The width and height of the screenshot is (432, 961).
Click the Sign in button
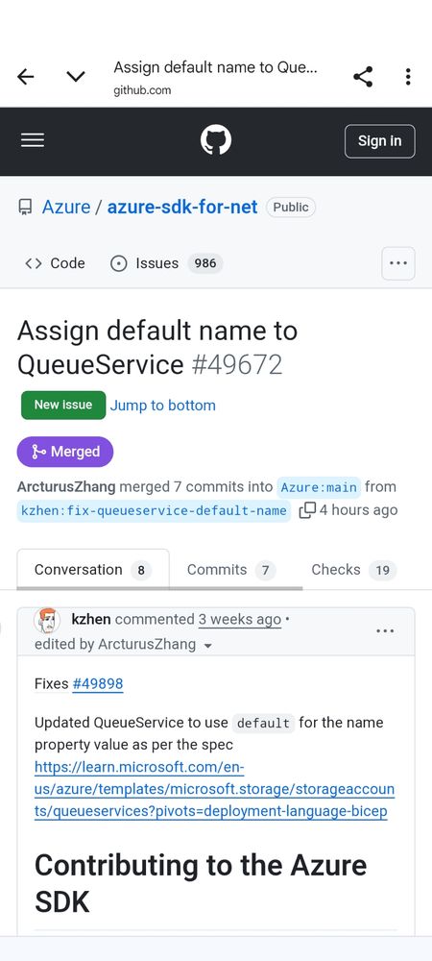coord(379,141)
